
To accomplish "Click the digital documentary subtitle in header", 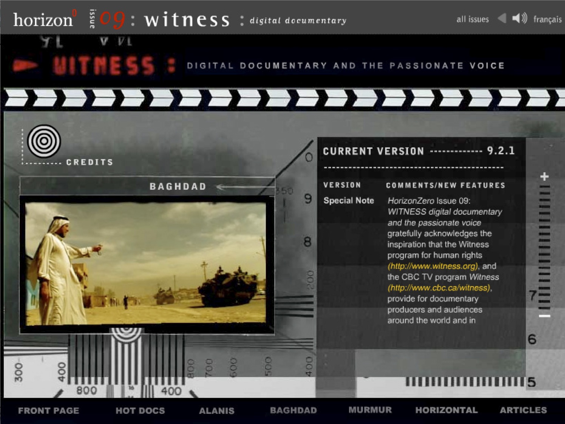I will 298,20.
